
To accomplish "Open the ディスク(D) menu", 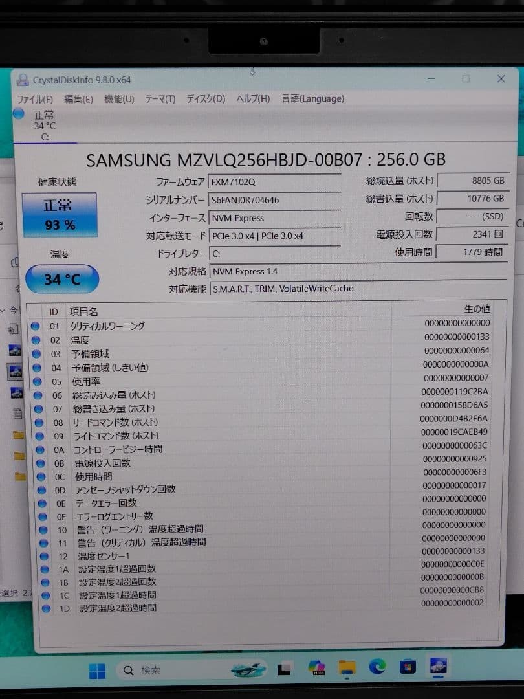I will click(x=206, y=99).
